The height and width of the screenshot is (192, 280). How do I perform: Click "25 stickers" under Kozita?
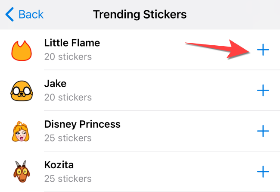coord(68,179)
